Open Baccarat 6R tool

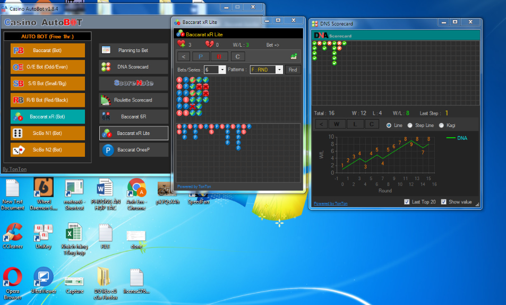(134, 117)
